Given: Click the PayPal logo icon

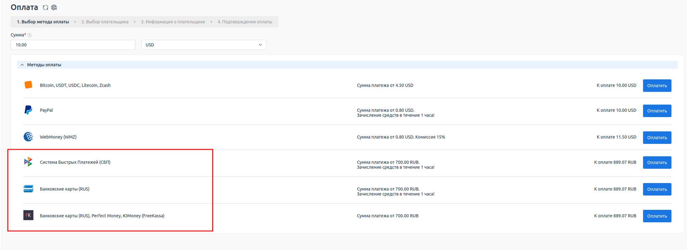Looking at the screenshot, I should click(29, 110).
